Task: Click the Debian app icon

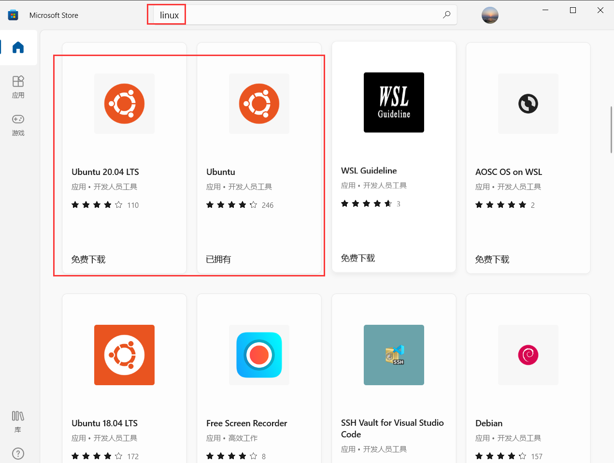Action: 528,355
